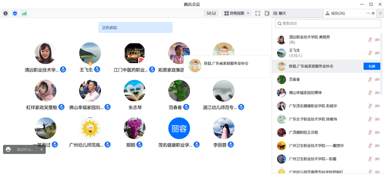Select 朱志琴 heart-book avatar
The width and height of the screenshot is (384, 174).
134,91
